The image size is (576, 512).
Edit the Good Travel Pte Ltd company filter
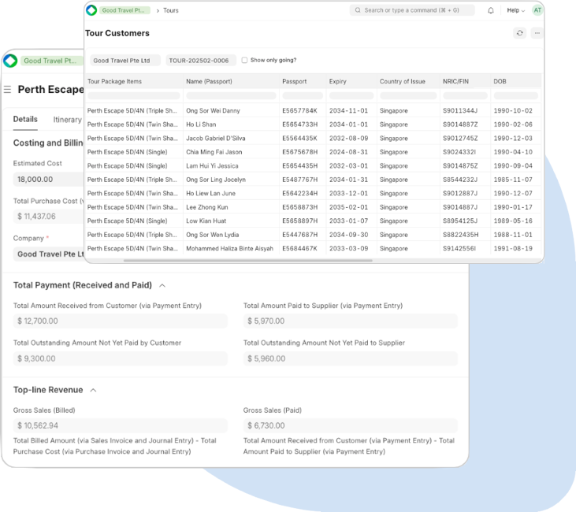click(125, 60)
